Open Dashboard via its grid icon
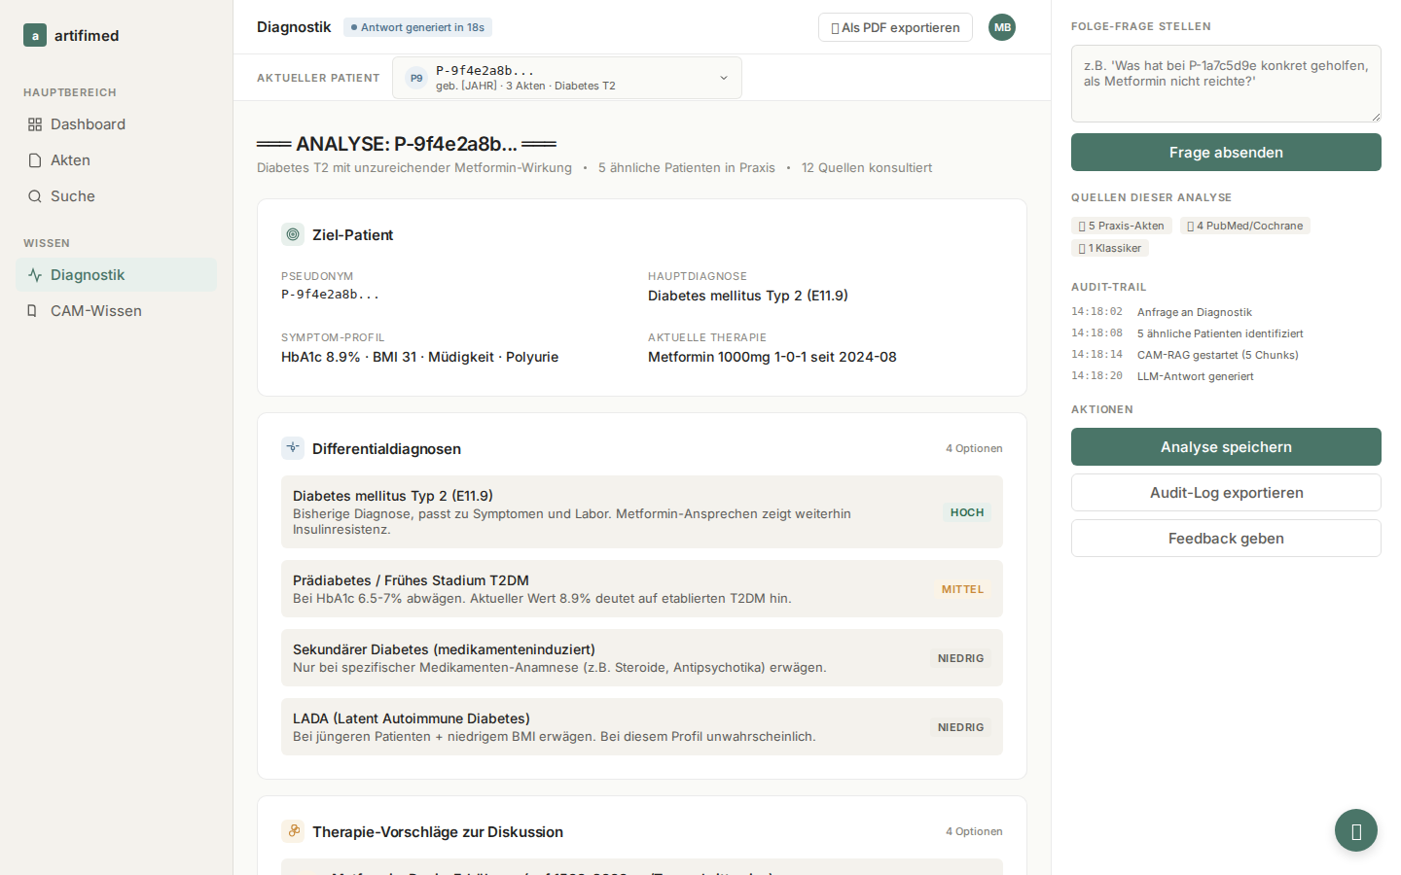 tap(35, 124)
